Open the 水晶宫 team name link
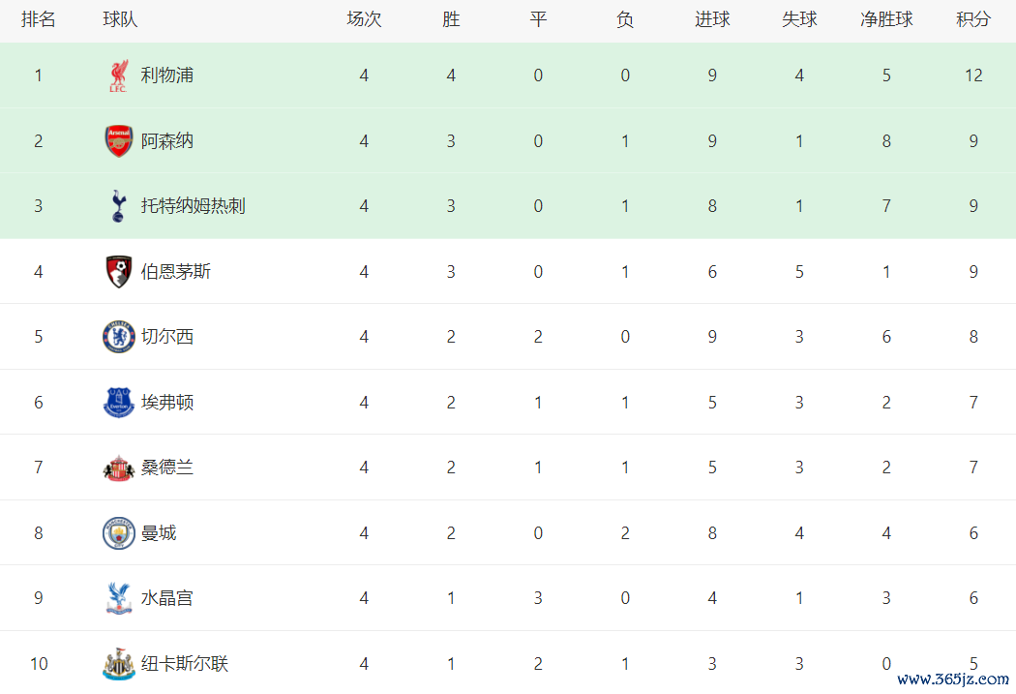1016x694 pixels. coord(167,598)
